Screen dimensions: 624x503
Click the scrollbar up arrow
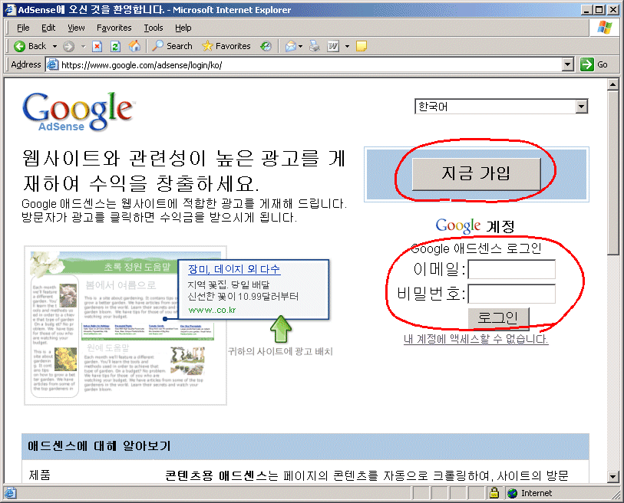612,84
